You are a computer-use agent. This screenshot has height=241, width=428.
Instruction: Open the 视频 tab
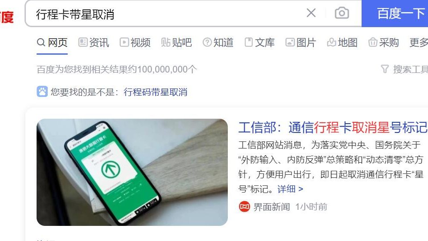(135, 43)
